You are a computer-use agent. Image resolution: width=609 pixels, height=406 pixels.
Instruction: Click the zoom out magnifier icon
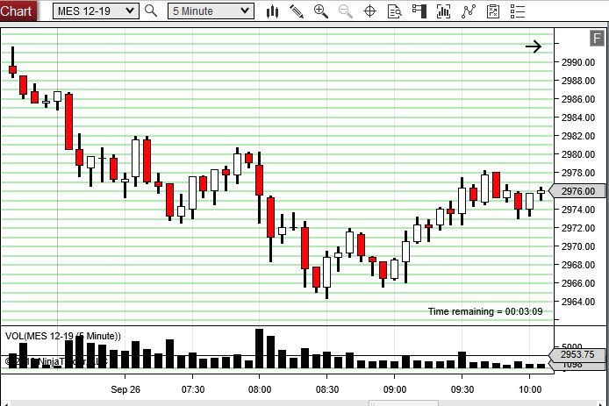345,11
